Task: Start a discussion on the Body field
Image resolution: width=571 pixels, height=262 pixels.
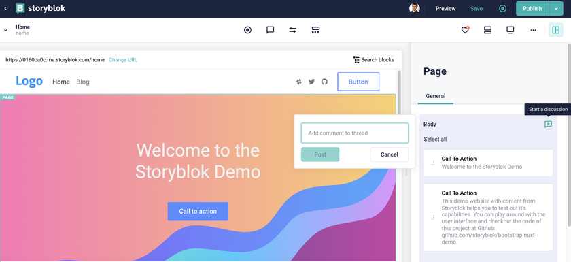Action: pos(548,125)
